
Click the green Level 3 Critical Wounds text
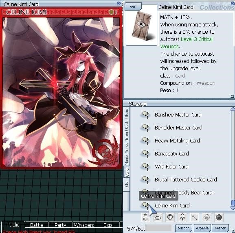click(x=186, y=43)
